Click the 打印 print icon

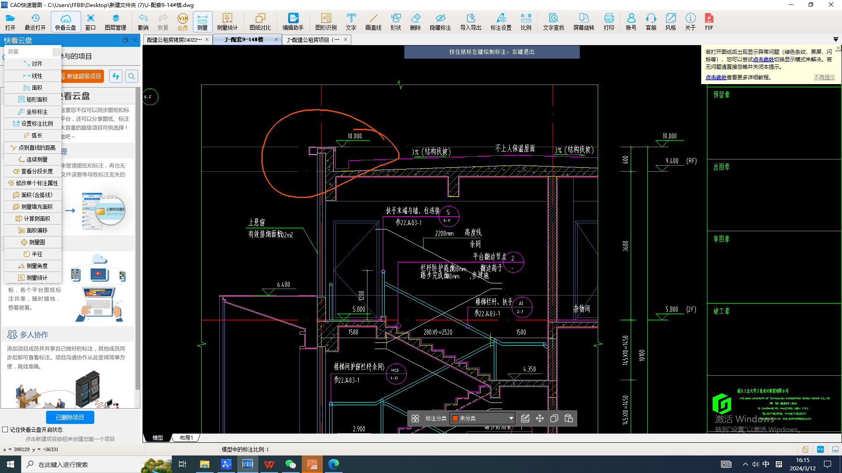click(609, 21)
